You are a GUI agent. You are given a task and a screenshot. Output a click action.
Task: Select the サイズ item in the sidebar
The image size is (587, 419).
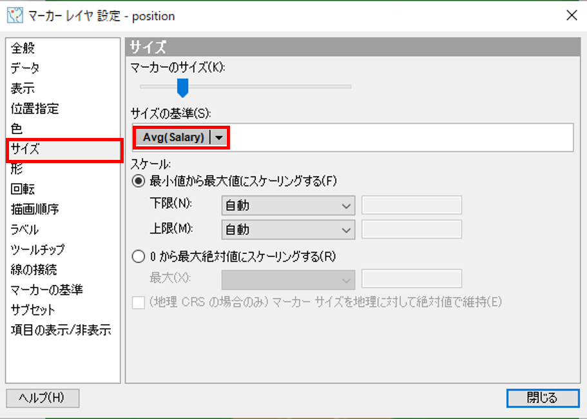coord(64,150)
